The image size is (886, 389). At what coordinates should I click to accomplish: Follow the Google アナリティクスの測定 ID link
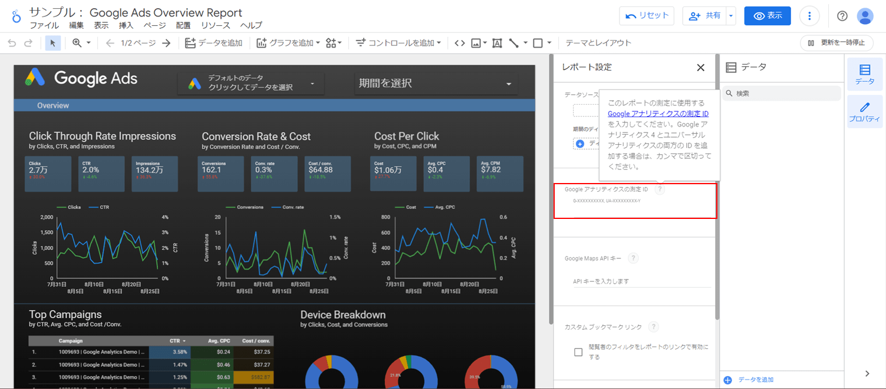coord(658,114)
